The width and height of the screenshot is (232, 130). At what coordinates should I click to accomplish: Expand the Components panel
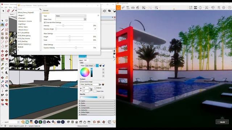point(97,108)
